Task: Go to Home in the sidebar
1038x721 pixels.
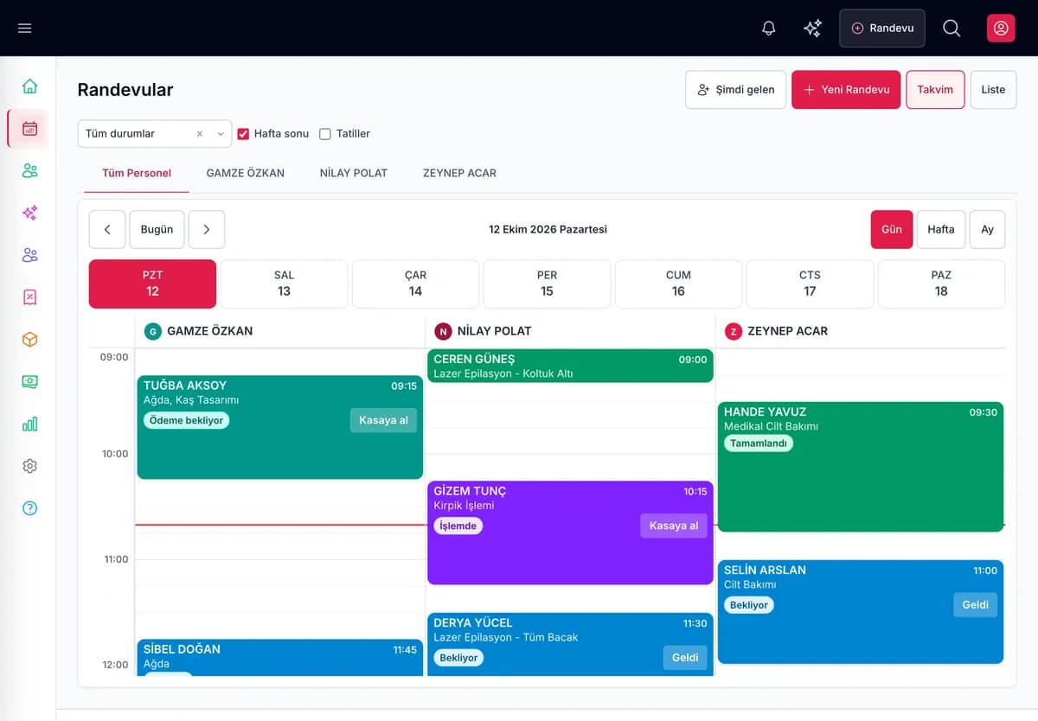Action: (29, 86)
